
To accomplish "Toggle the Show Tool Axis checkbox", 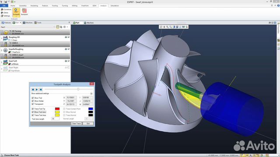I will tap(33, 112).
